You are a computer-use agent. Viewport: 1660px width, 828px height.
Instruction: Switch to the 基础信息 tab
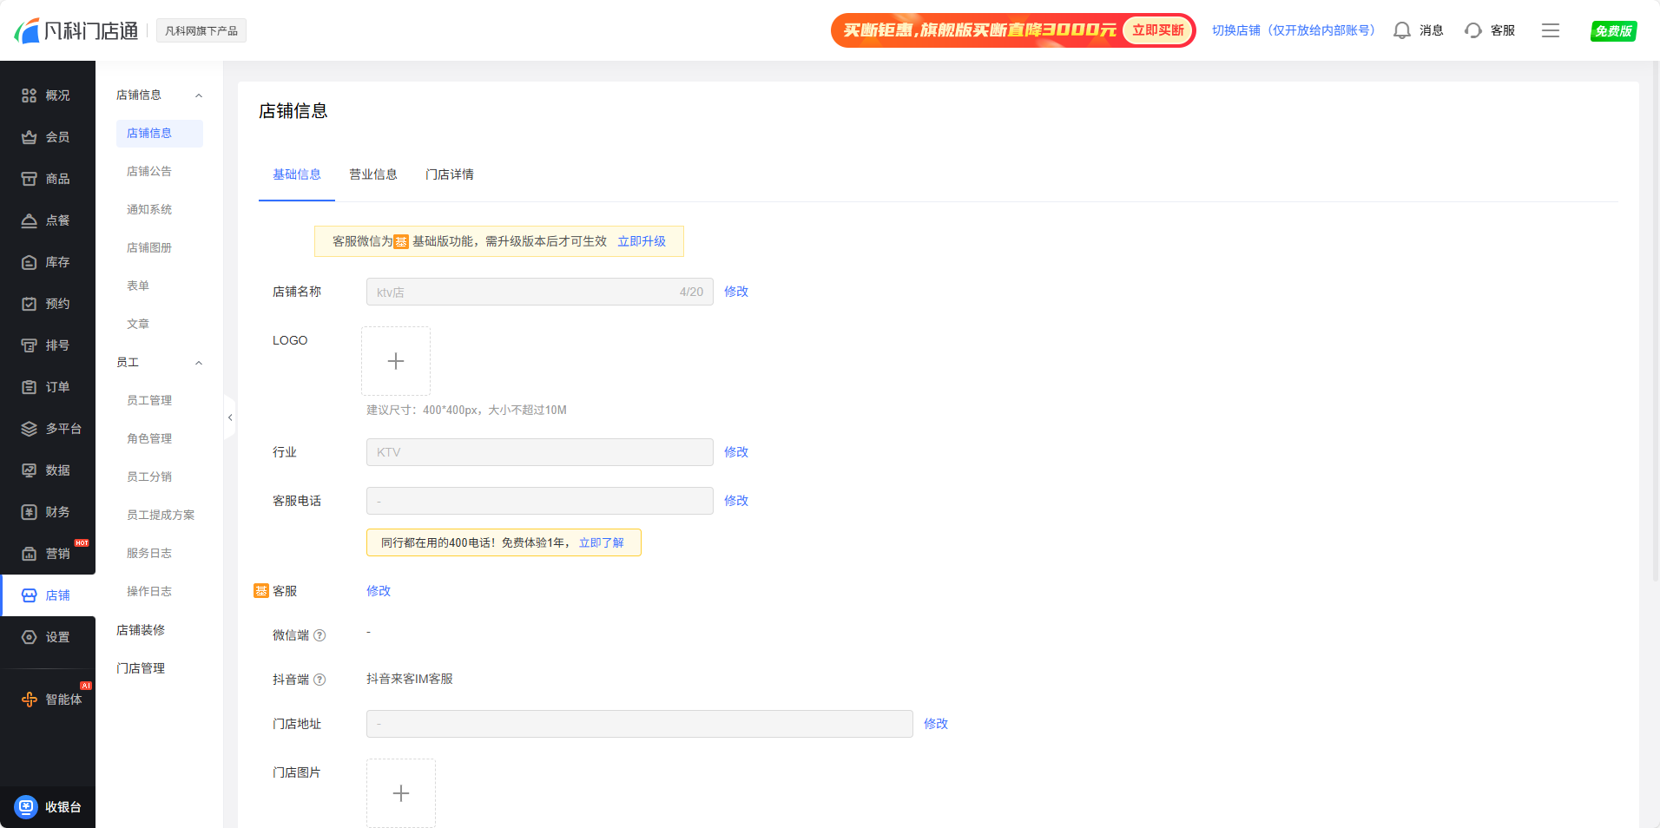[297, 174]
